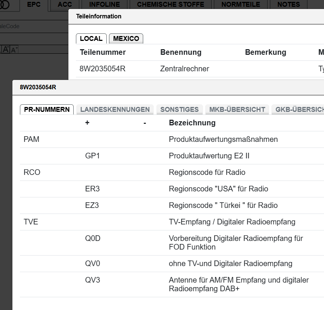Open the MKB-ÜBERSICHT tab
The height and width of the screenshot is (310, 324).
click(x=237, y=110)
